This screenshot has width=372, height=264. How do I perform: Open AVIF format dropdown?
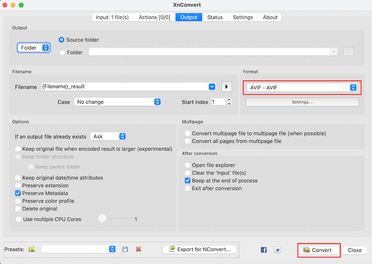pyautogui.click(x=302, y=87)
